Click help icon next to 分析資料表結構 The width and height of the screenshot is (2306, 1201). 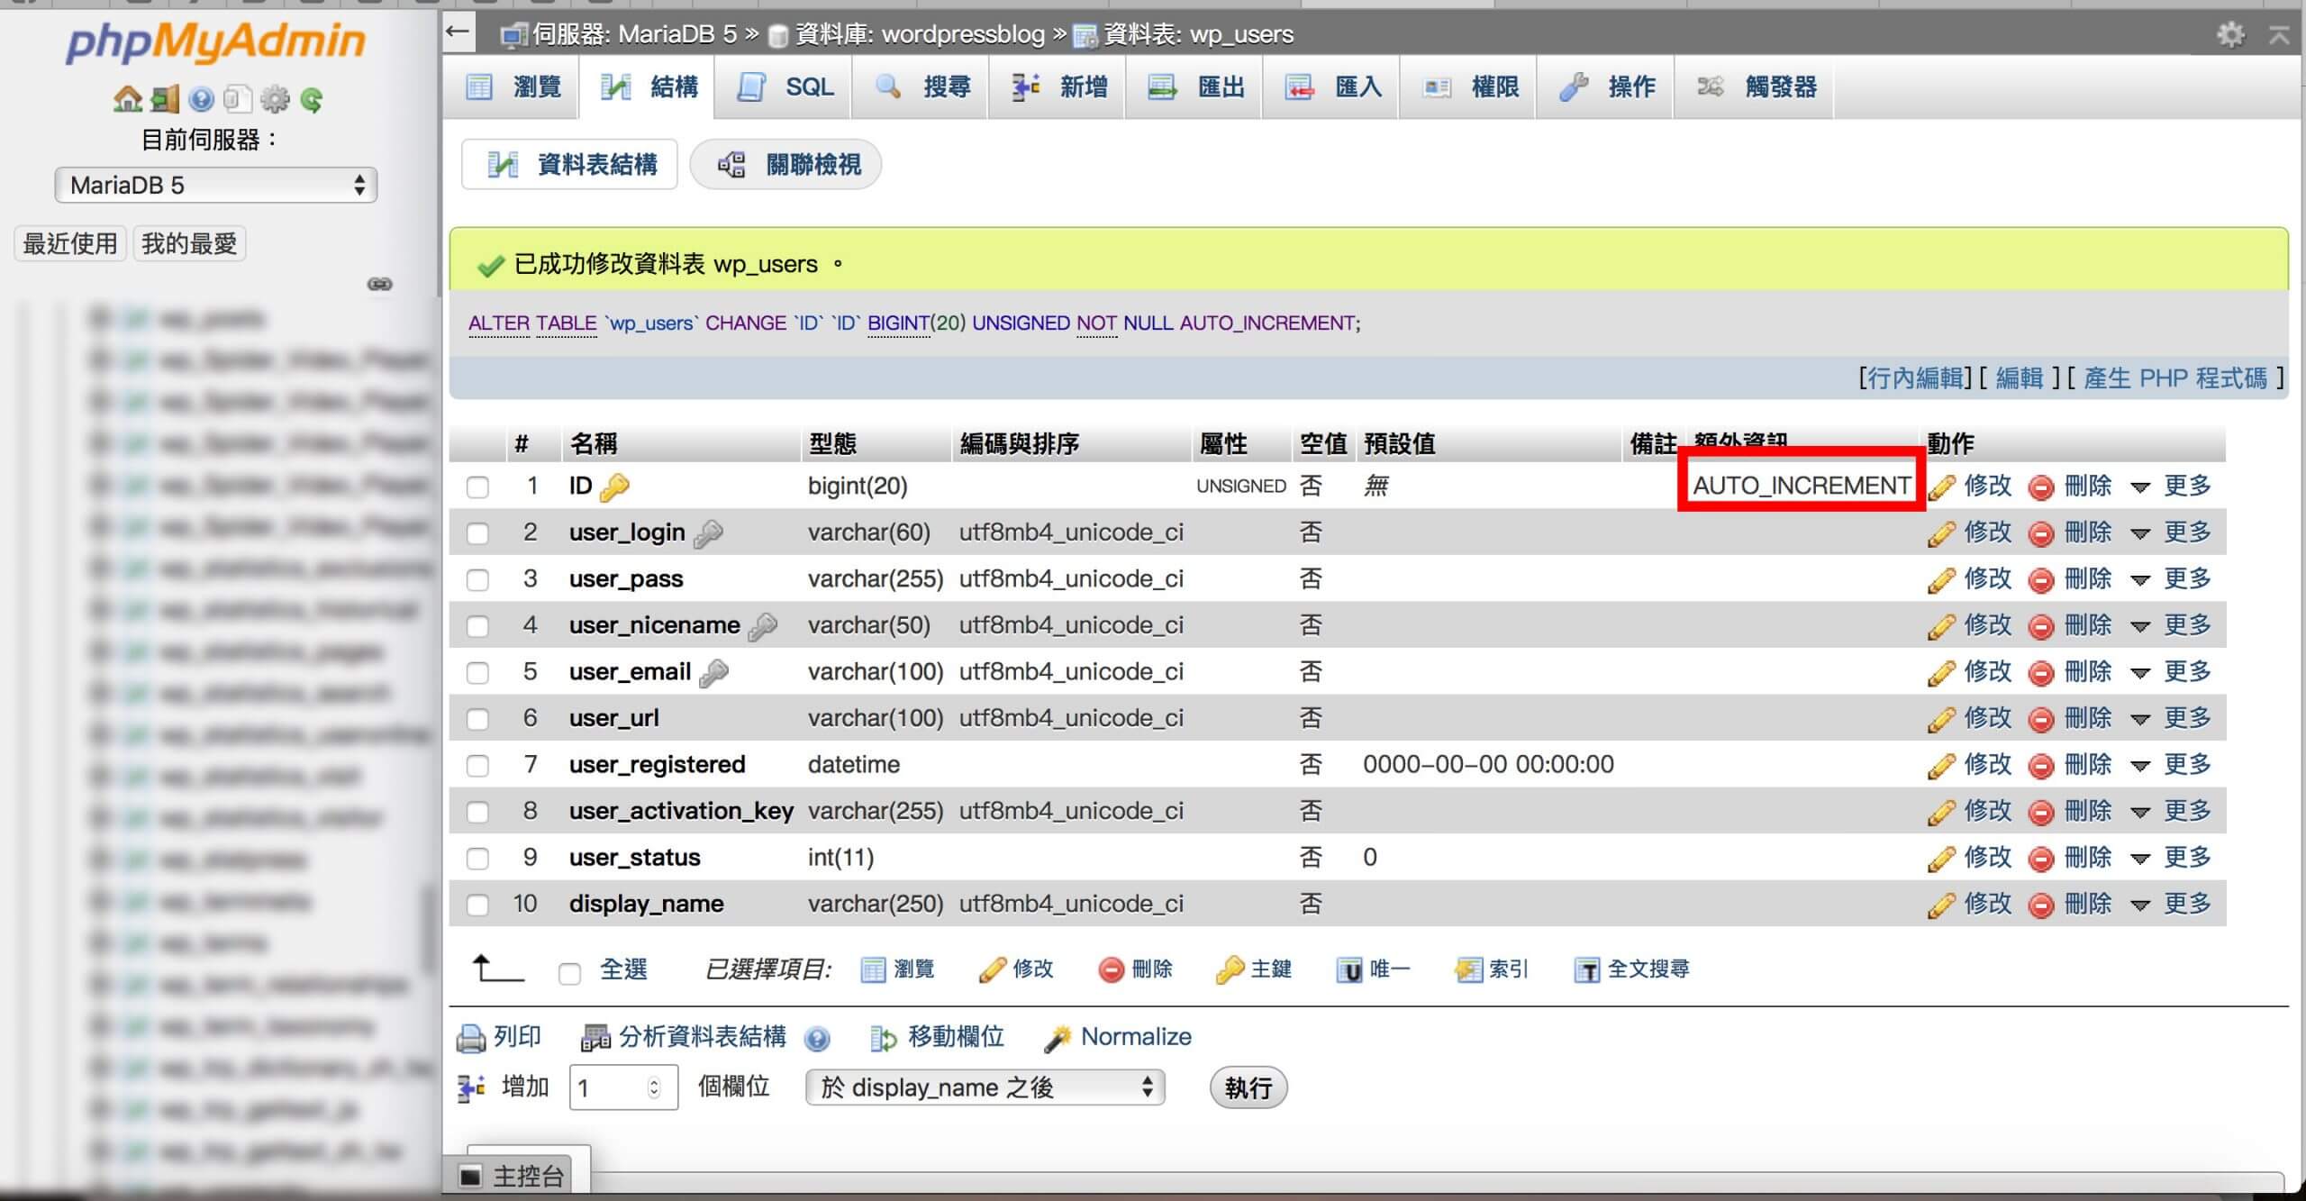pyautogui.click(x=817, y=1039)
